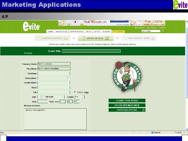This screenshot has height=141, width=188.
Task: Open the My Account link
Action: (139, 28)
